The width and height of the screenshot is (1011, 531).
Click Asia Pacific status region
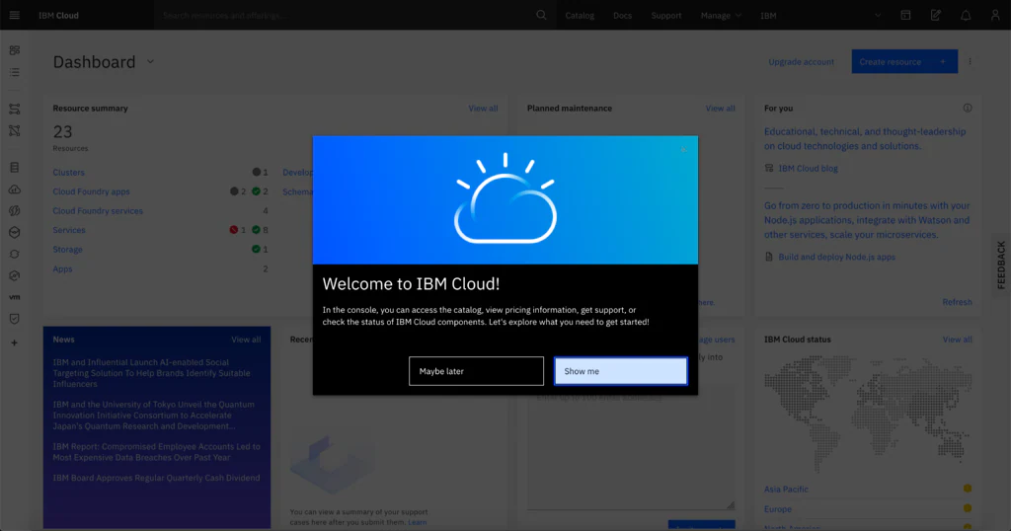(x=786, y=490)
